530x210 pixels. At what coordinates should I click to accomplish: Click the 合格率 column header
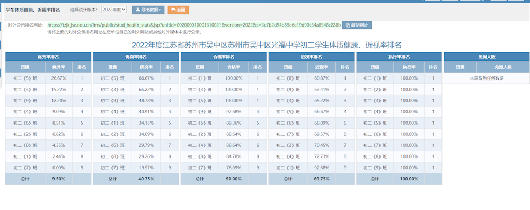(234, 67)
